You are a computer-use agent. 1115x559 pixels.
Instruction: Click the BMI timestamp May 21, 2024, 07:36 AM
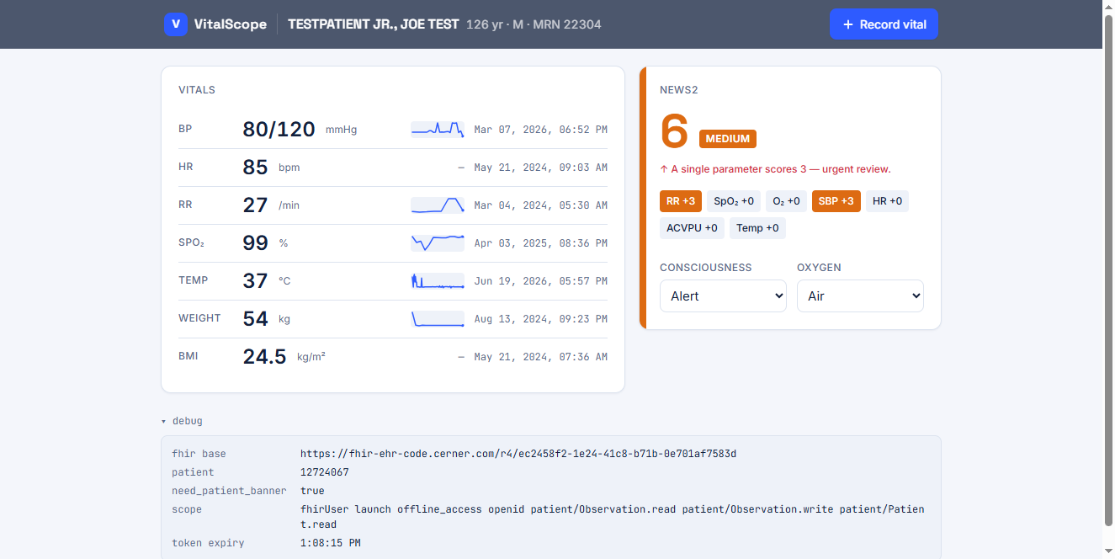[541, 357]
